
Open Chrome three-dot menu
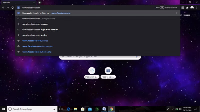point(197,8)
